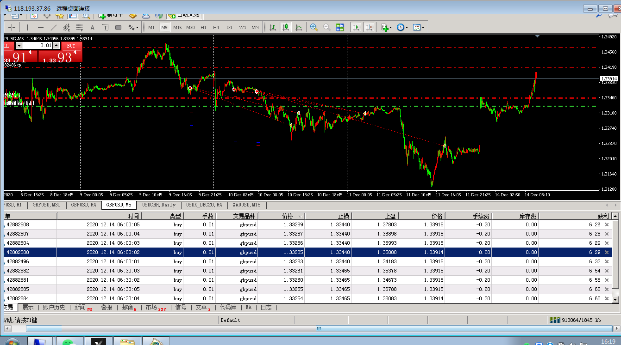Select the M30 timeframe
This screenshot has width=621, height=345.
190,27
